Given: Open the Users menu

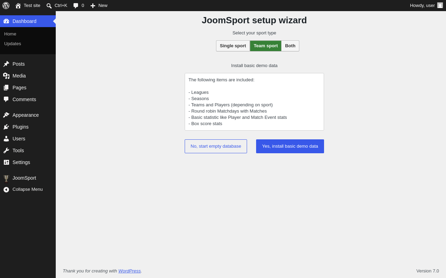Looking at the screenshot, I should (x=28, y=139).
